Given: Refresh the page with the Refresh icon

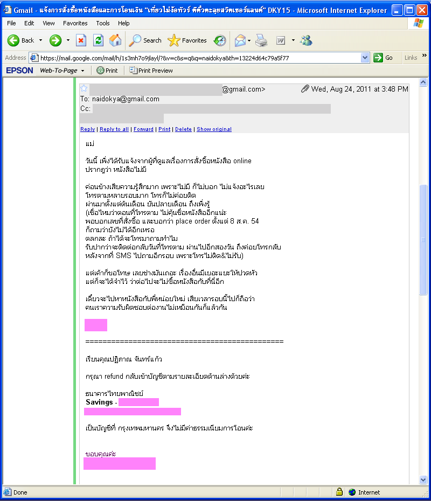Looking at the screenshot, I should [99, 40].
